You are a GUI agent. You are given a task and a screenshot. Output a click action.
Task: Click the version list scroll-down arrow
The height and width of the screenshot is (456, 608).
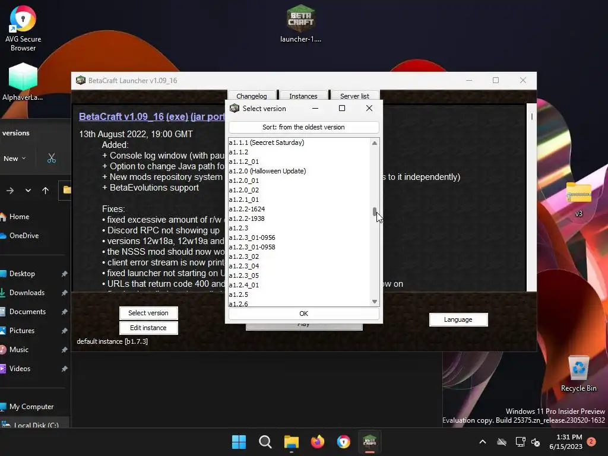pos(375,302)
